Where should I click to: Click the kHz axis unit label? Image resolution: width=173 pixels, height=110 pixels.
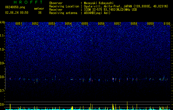coord(2,22)
